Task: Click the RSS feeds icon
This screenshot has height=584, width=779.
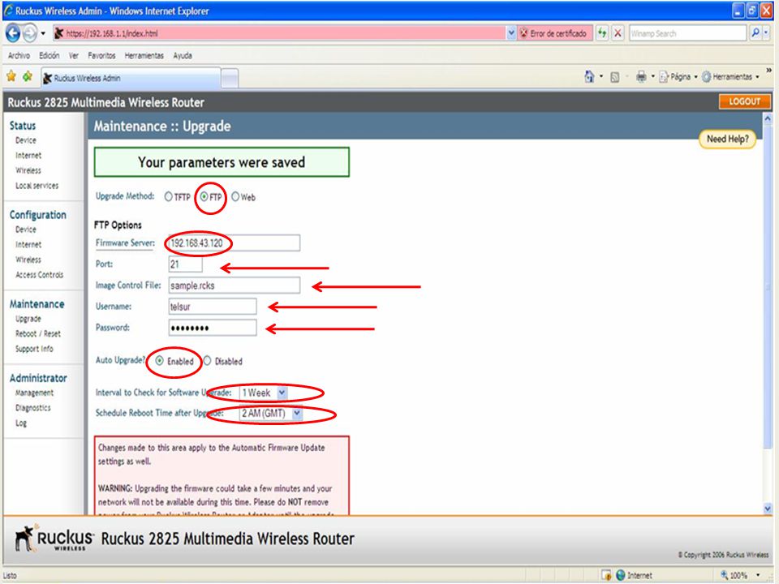Action: coord(615,77)
